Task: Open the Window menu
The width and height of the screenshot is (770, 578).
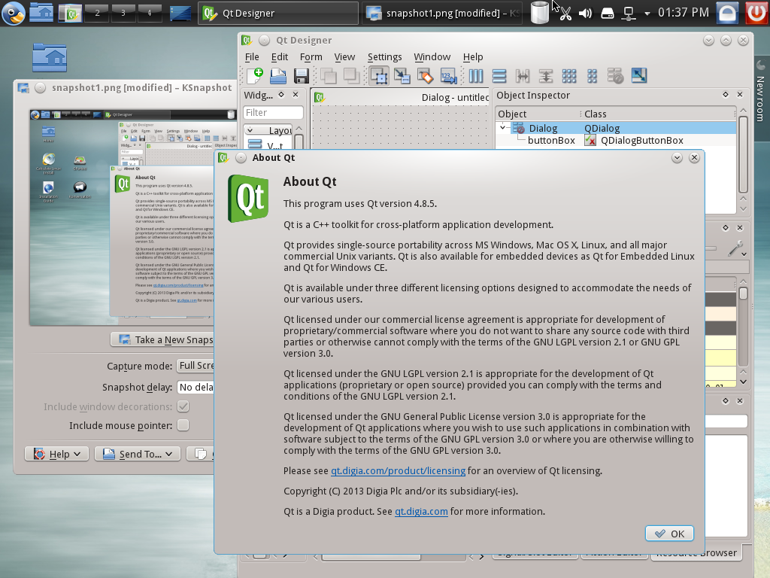Action: pos(432,57)
